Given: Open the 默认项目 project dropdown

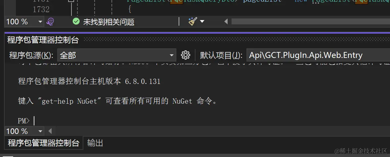Looking at the screenshot, I should (318, 55).
